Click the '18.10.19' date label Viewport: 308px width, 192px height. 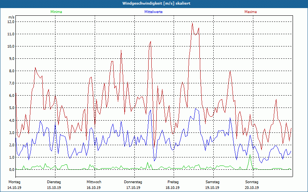172,188
